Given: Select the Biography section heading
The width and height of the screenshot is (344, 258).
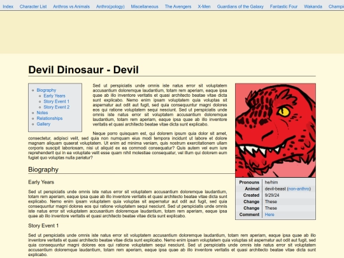Looking at the screenshot, I should [x=43, y=169].
